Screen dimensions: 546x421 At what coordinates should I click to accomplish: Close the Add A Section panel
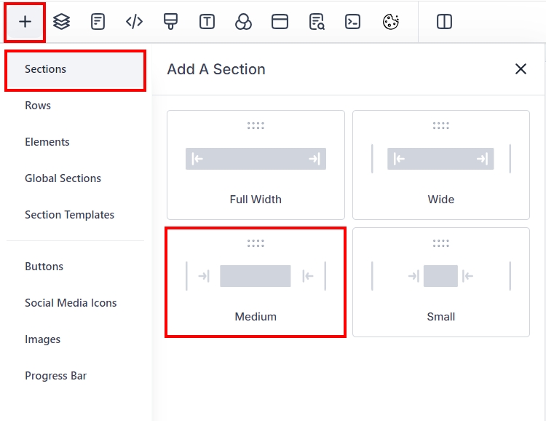pos(521,69)
